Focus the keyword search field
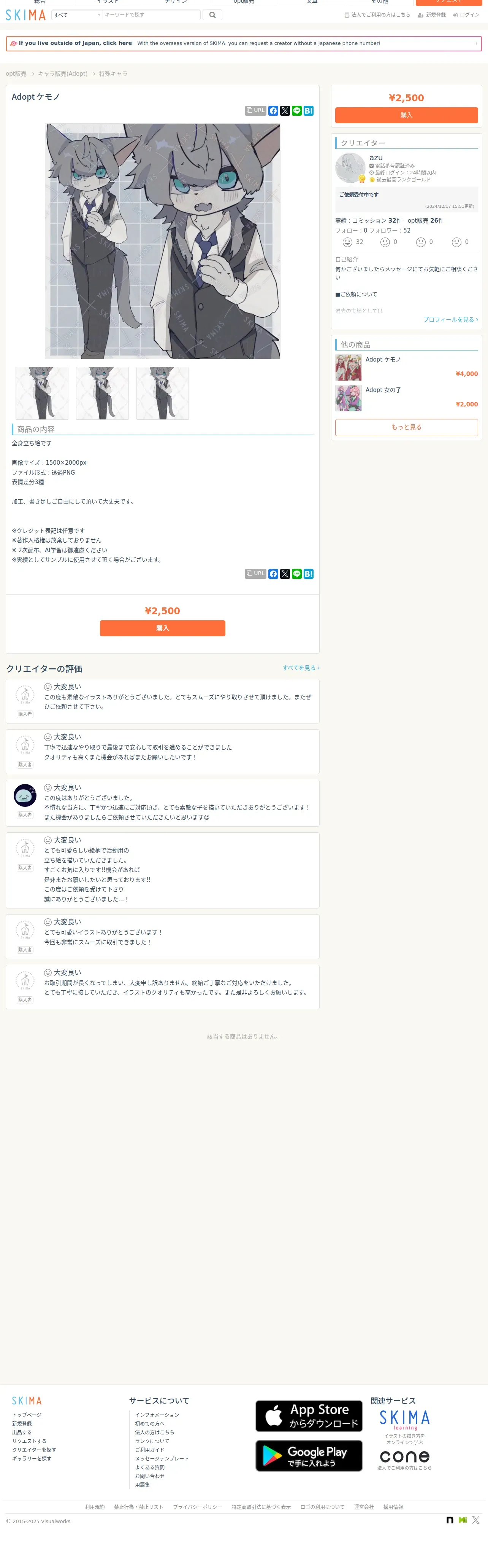The width and height of the screenshot is (488, 1552). 152,15
